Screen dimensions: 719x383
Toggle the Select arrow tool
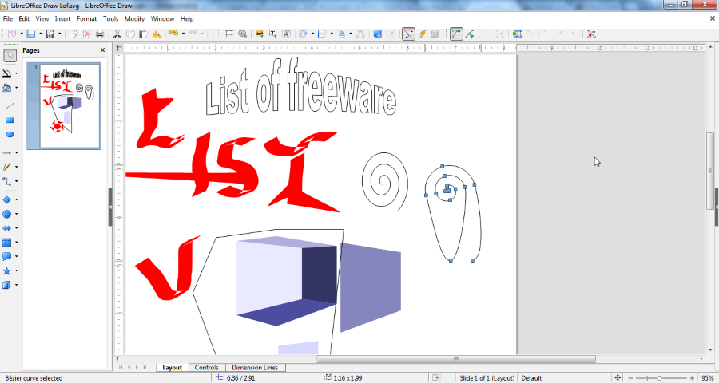click(10, 55)
